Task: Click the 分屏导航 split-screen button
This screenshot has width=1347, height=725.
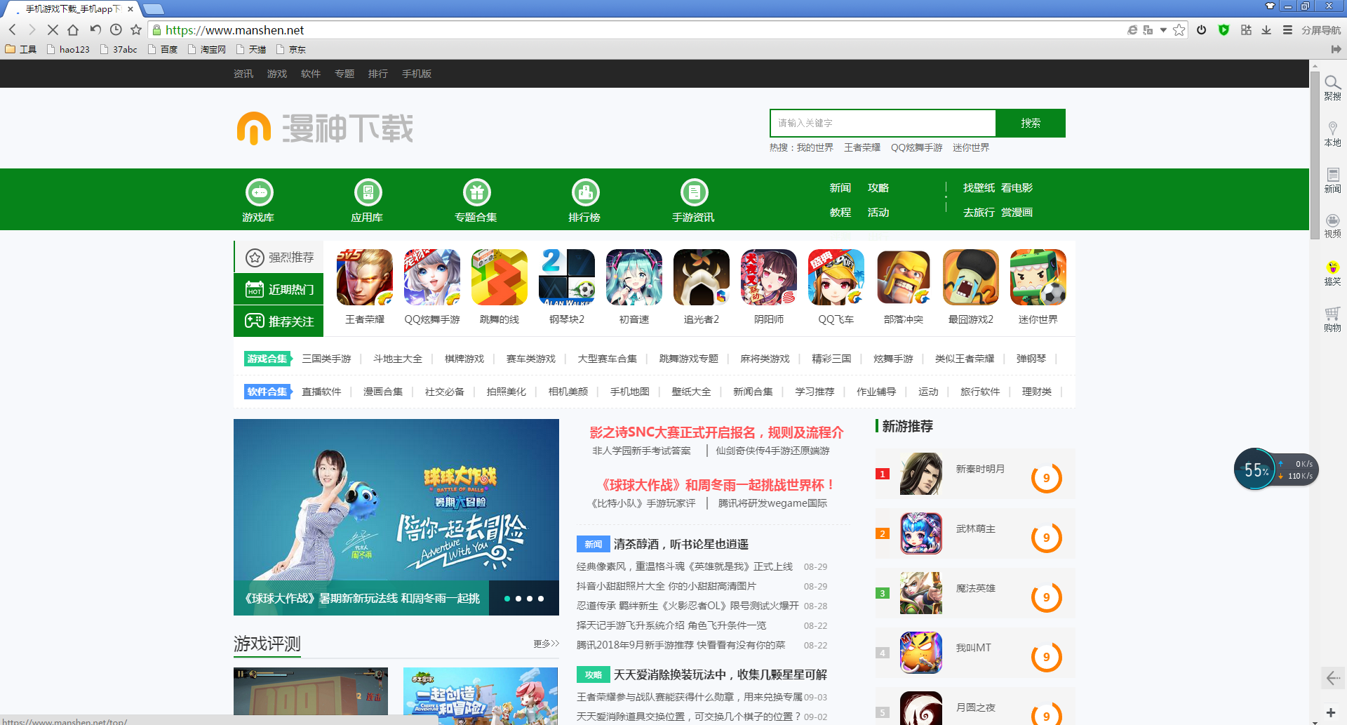Action: click(1321, 30)
